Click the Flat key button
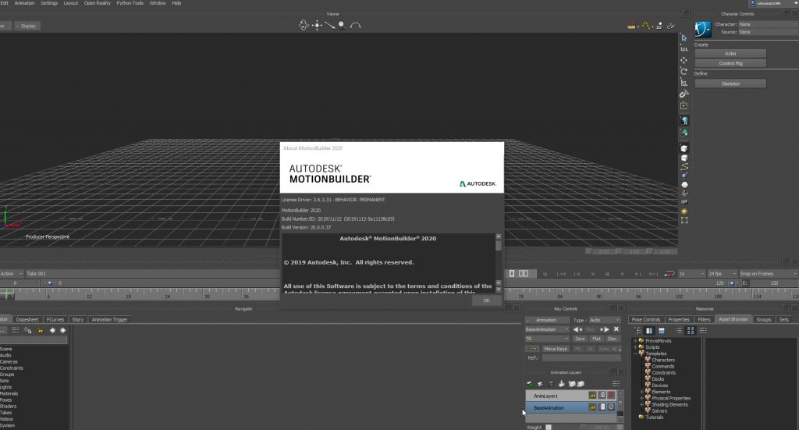The height and width of the screenshot is (430, 799). coord(597,339)
